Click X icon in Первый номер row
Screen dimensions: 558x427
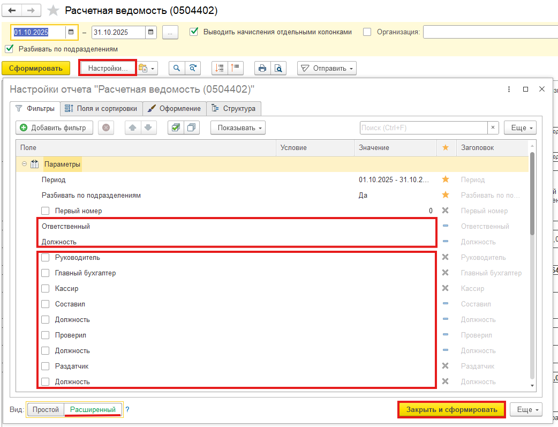[445, 211]
